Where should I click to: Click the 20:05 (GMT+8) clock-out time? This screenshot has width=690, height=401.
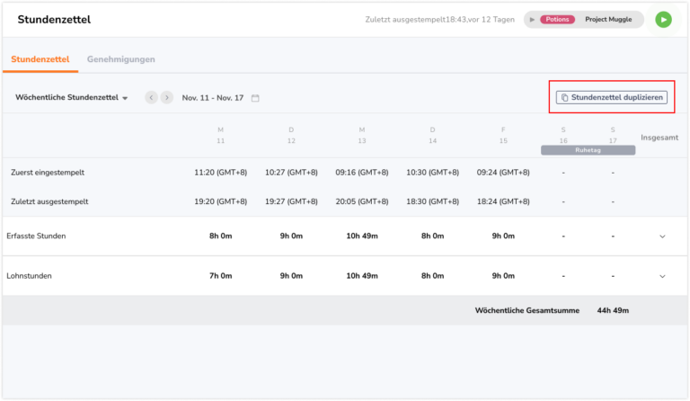tap(362, 201)
